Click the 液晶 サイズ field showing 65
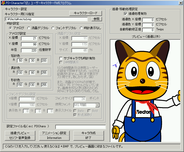 80,50
